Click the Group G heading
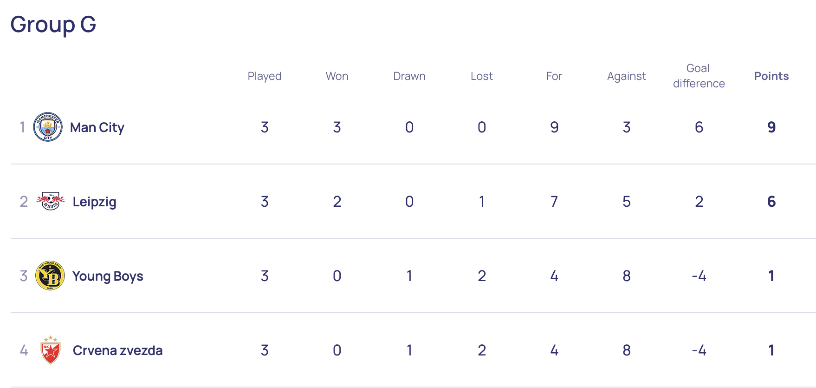 point(53,24)
